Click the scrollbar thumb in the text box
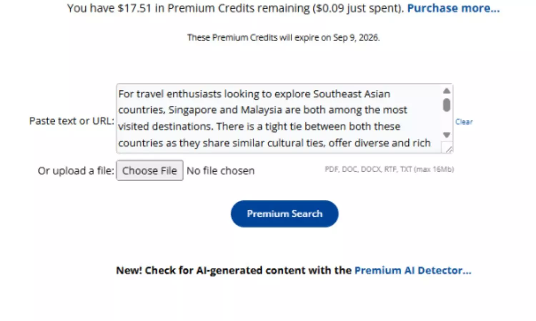The width and height of the screenshot is (536, 321). point(446,105)
